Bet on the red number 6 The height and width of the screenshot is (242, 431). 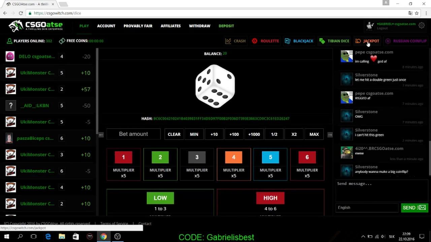(307, 164)
